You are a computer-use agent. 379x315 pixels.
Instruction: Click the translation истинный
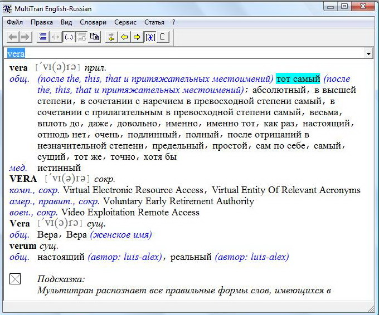coord(59,168)
